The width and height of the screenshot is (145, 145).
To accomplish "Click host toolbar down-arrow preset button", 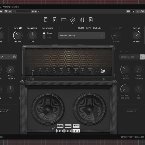I will click(x=36, y=11).
